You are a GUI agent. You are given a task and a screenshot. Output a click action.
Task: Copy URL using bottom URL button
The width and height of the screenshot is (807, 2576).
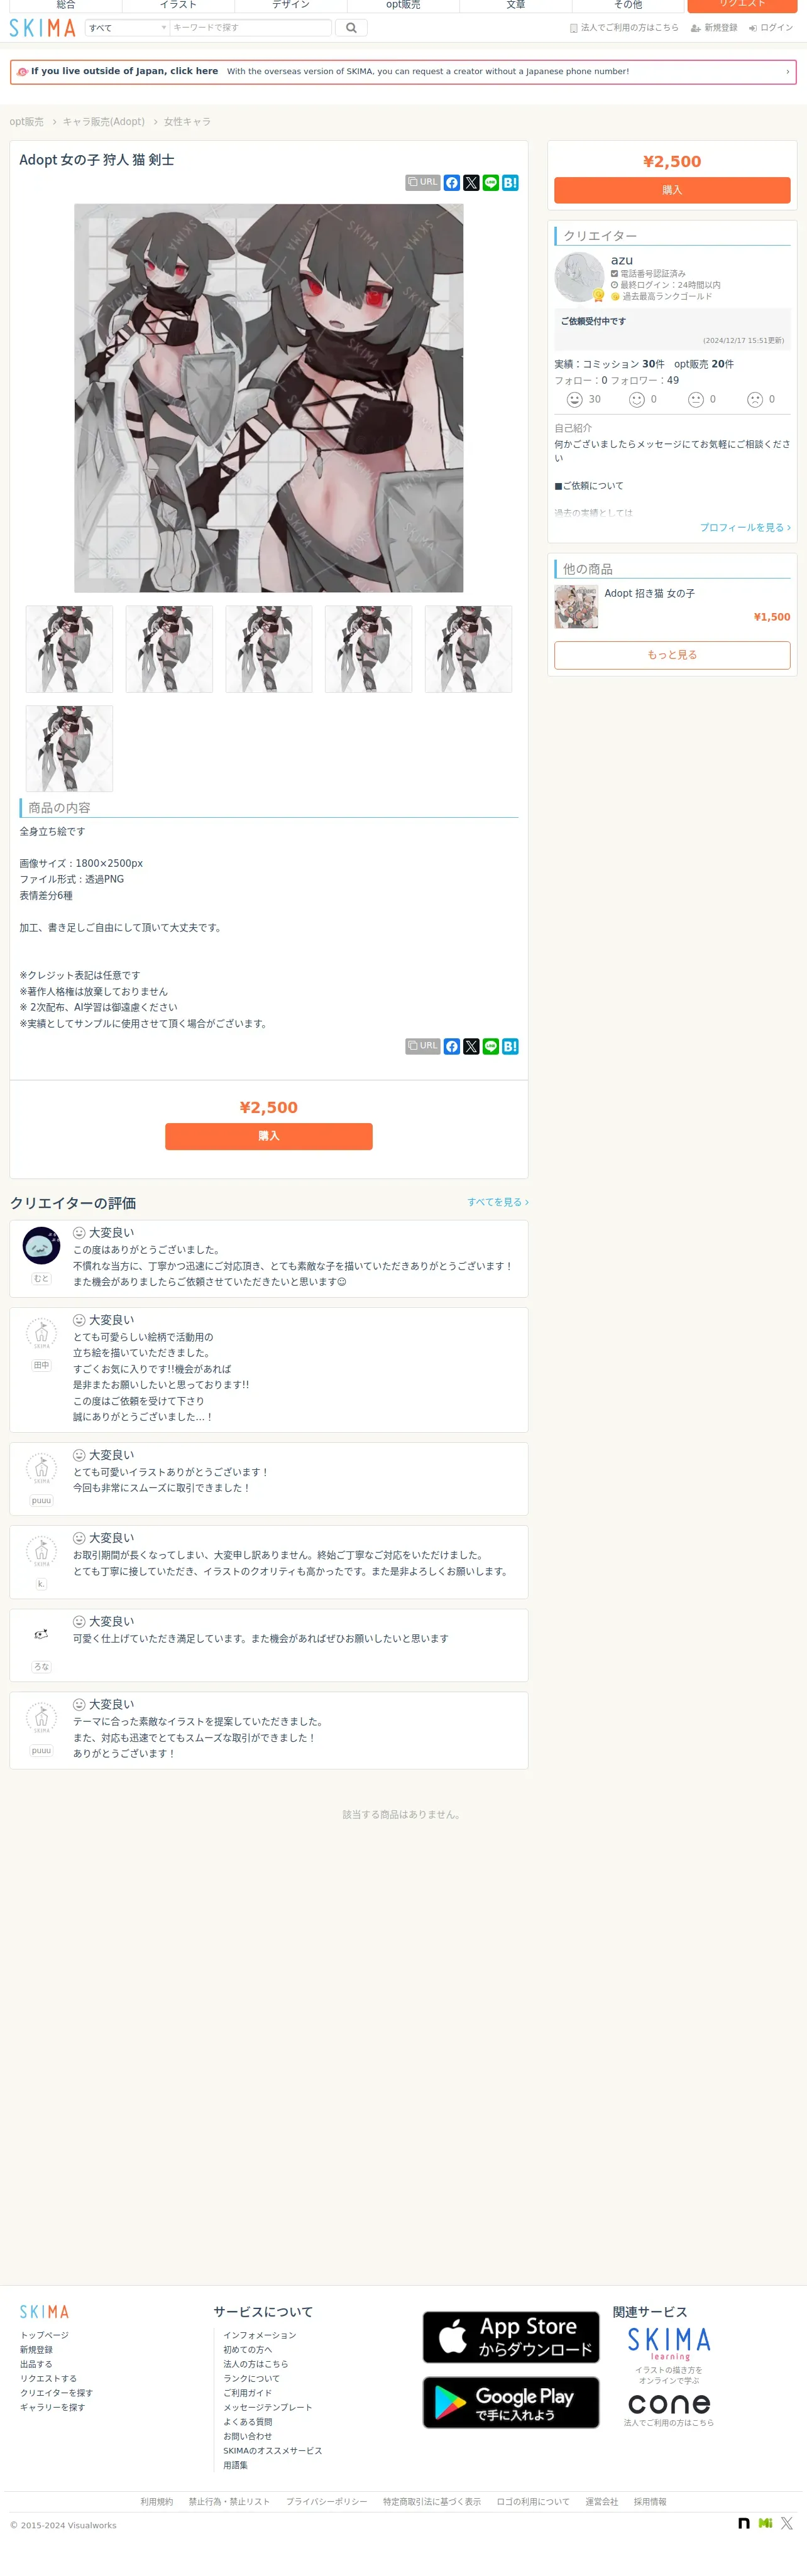tap(423, 1046)
